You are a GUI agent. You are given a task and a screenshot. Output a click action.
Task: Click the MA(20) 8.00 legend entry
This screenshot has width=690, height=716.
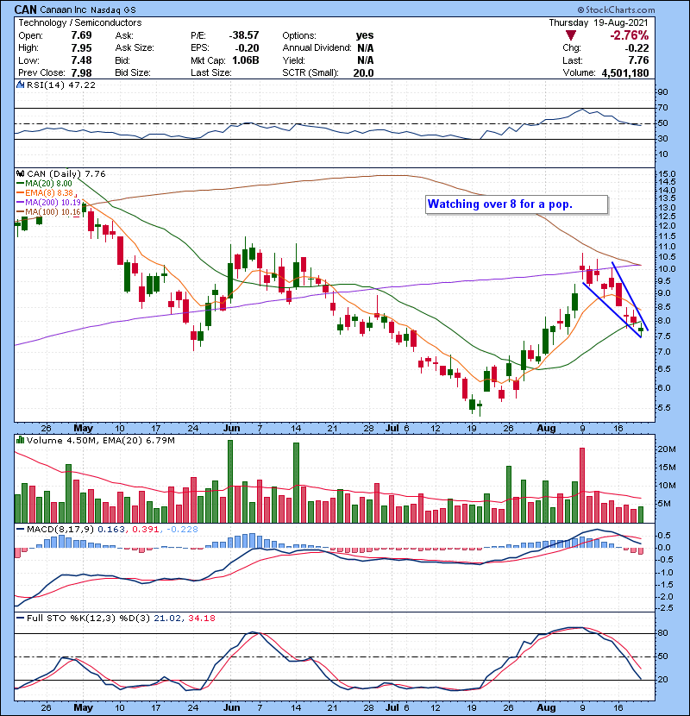pyautogui.click(x=44, y=184)
